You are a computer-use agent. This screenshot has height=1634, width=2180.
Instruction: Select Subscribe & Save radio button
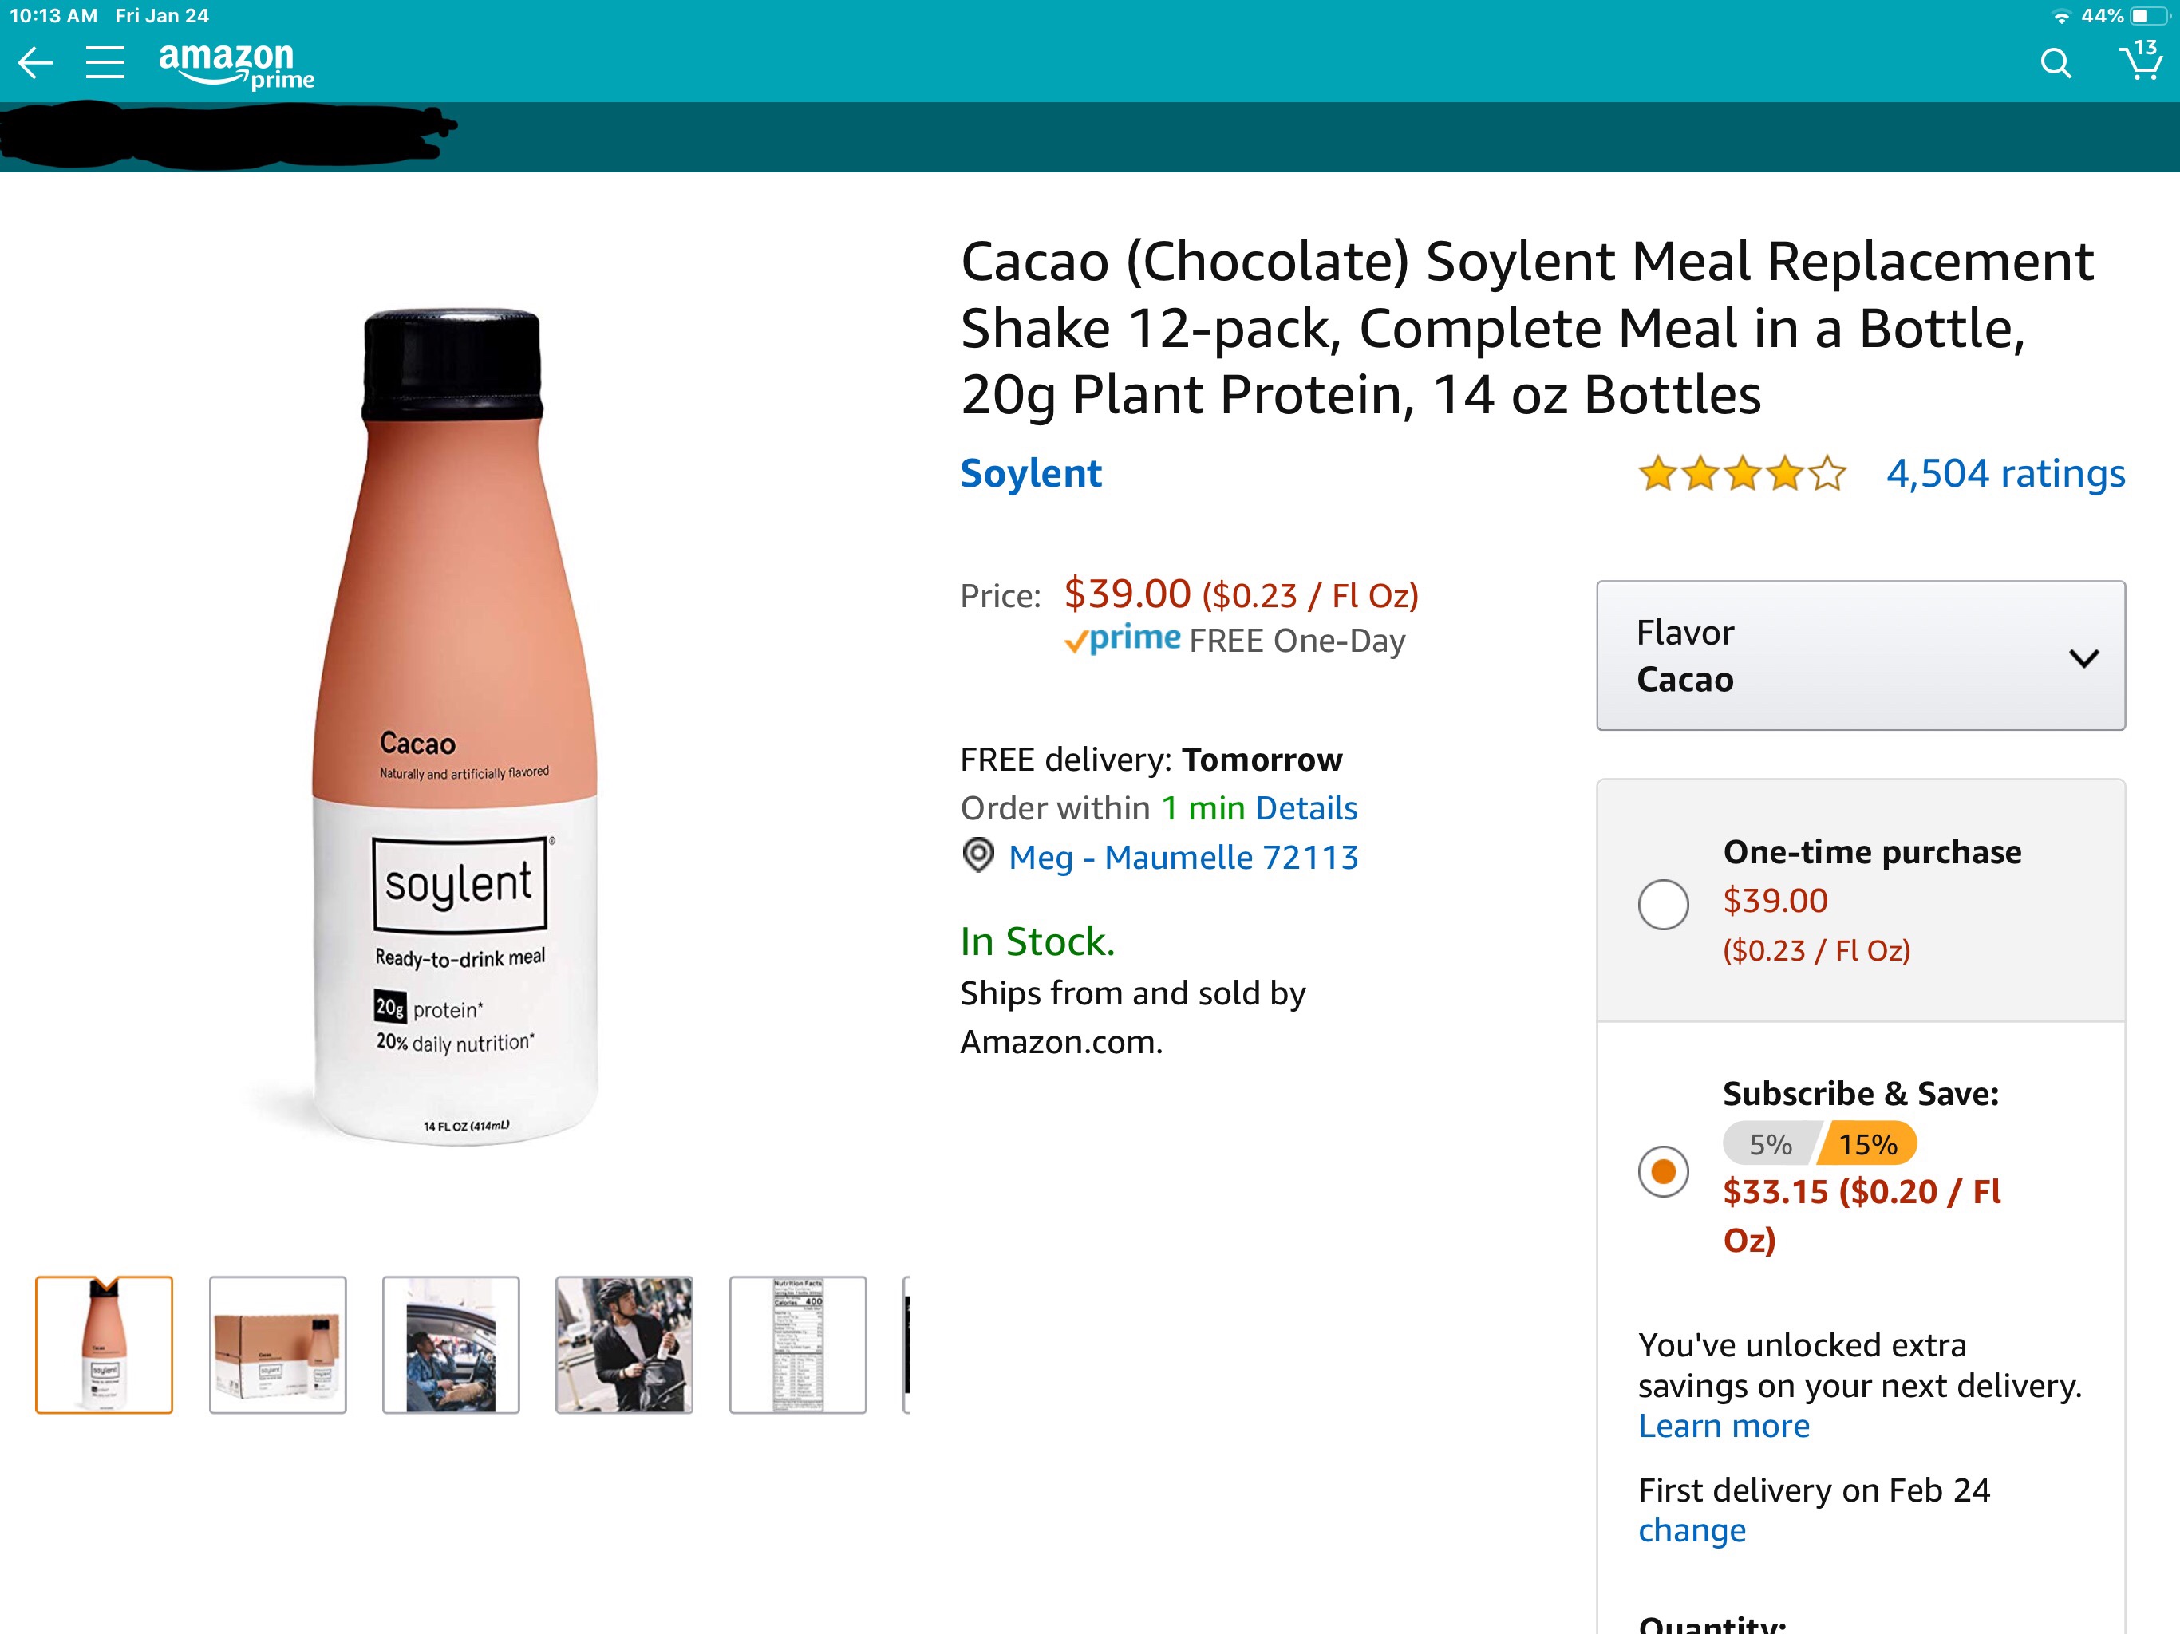pyautogui.click(x=1663, y=1170)
